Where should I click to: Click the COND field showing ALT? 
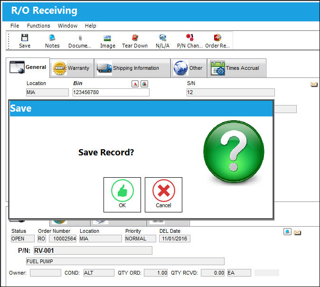pos(99,273)
